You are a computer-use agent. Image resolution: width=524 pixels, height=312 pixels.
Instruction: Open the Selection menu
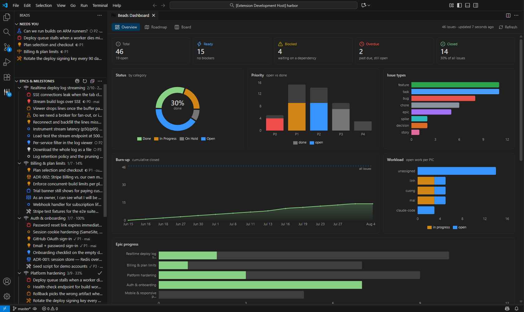tap(44, 5)
